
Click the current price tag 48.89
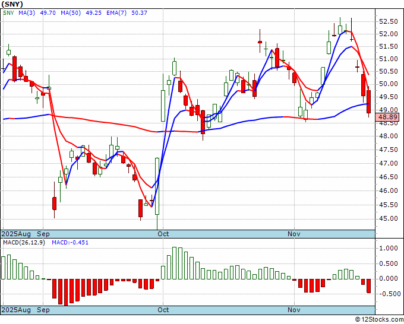(x=389, y=117)
